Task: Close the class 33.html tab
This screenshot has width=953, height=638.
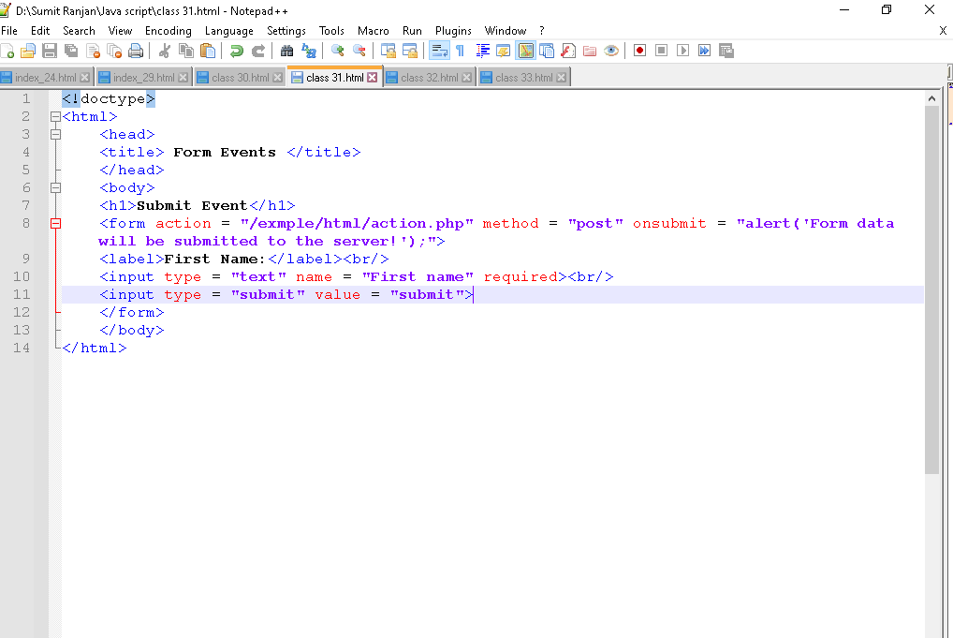Action: 561,78
